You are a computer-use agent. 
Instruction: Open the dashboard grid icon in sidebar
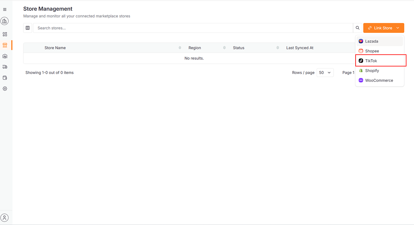[5, 34]
